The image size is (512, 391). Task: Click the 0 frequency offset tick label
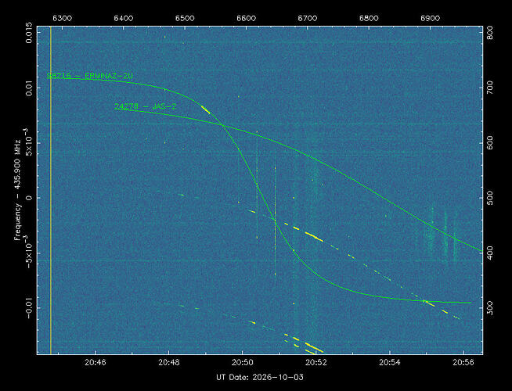tap(29, 198)
